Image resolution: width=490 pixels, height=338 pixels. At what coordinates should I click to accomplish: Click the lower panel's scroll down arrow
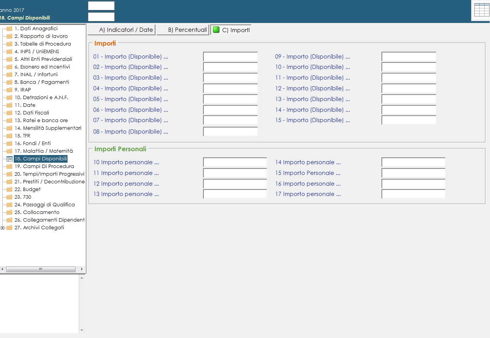pos(81,330)
